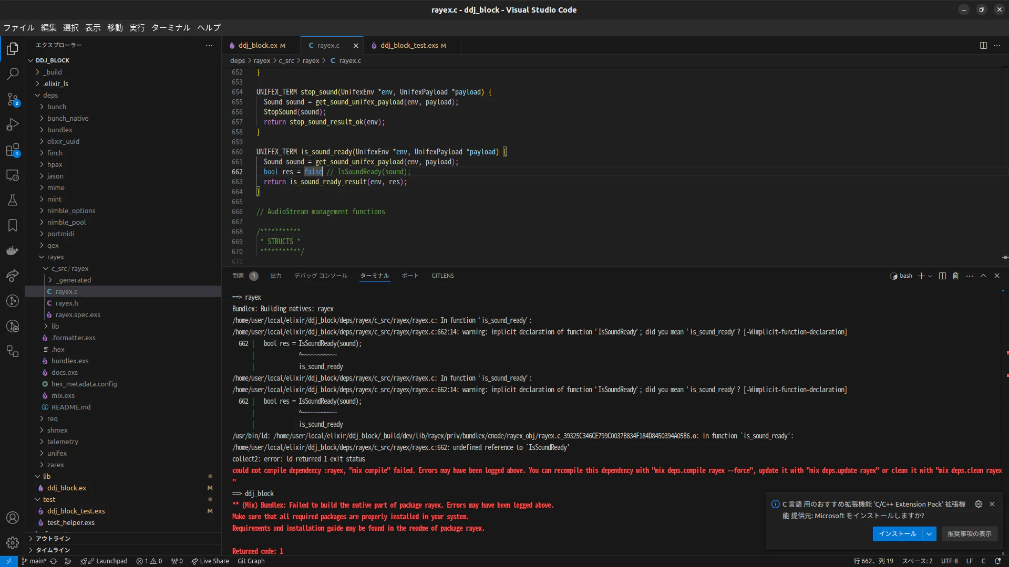Open the Live Share view

click(x=13, y=276)
